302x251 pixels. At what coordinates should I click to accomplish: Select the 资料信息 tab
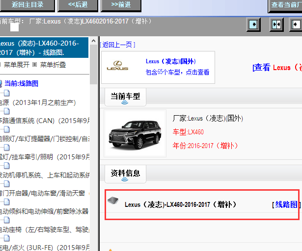click(125, 174)
